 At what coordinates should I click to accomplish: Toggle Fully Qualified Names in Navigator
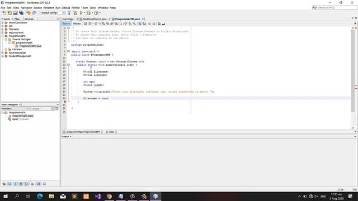tap(32, 184)
